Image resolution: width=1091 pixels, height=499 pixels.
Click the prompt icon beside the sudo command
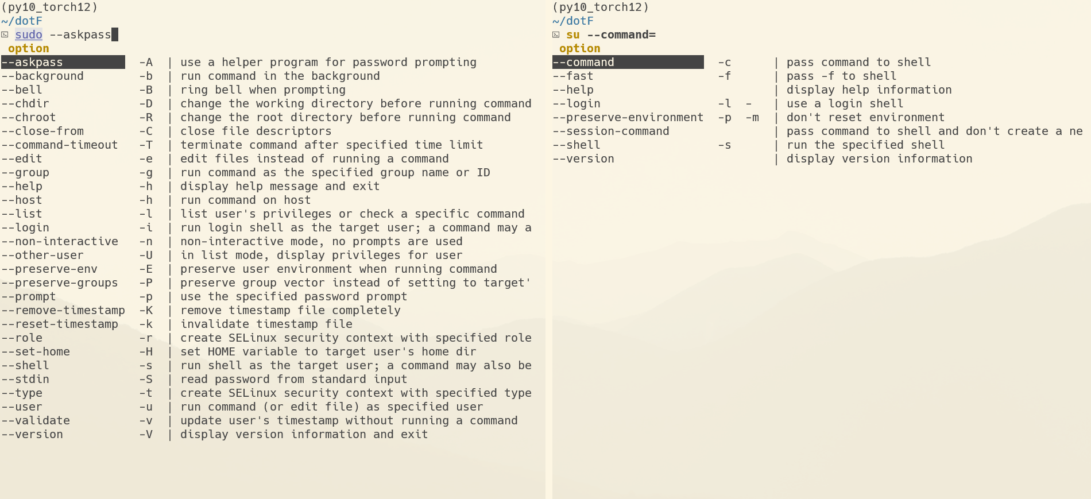tap(5, 35)
